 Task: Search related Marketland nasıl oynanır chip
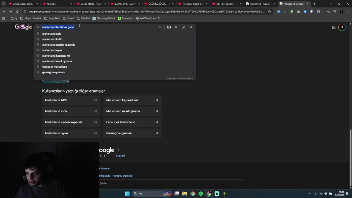tap(133, 111)
